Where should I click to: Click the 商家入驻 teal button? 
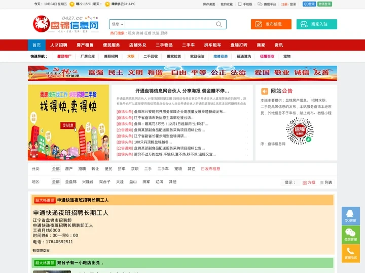pyautogui.click(x=316, y=24)
